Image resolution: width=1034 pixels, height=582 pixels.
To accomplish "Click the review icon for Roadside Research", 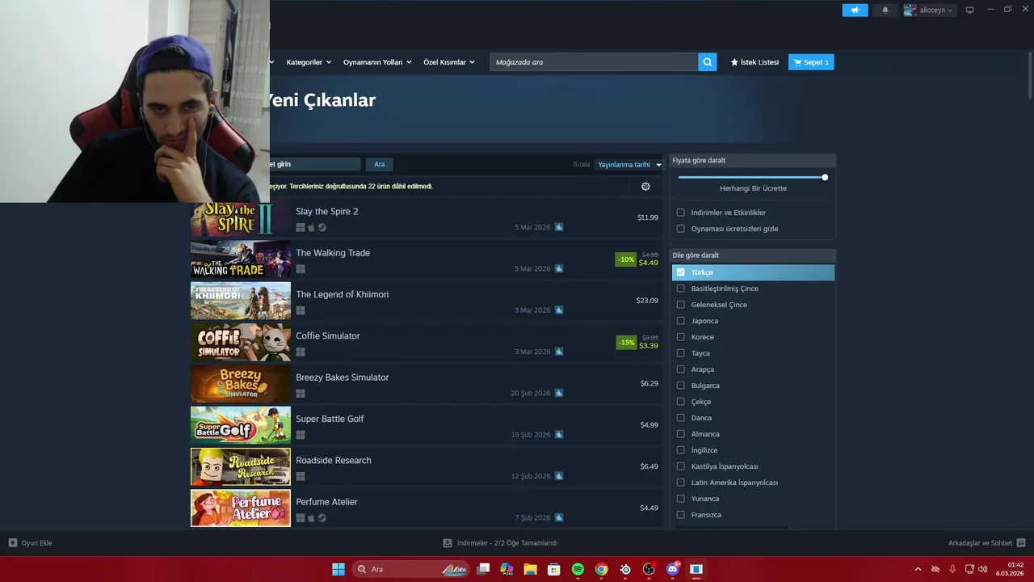I will [559, 476].
